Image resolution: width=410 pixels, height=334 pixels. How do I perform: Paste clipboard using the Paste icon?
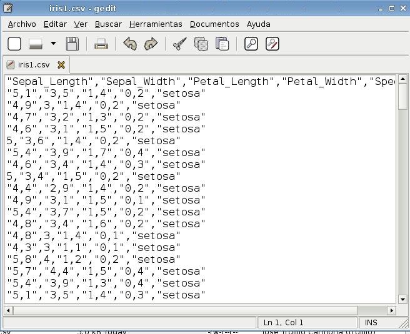[222, 44]
